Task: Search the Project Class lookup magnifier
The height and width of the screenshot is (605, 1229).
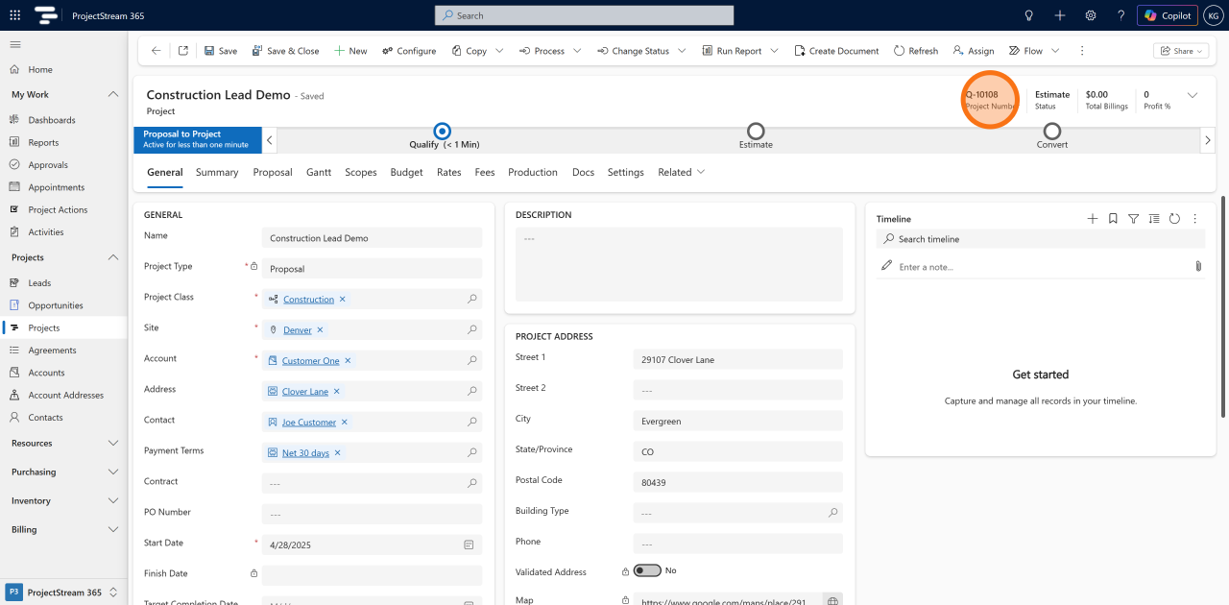Action: [472, 300]
